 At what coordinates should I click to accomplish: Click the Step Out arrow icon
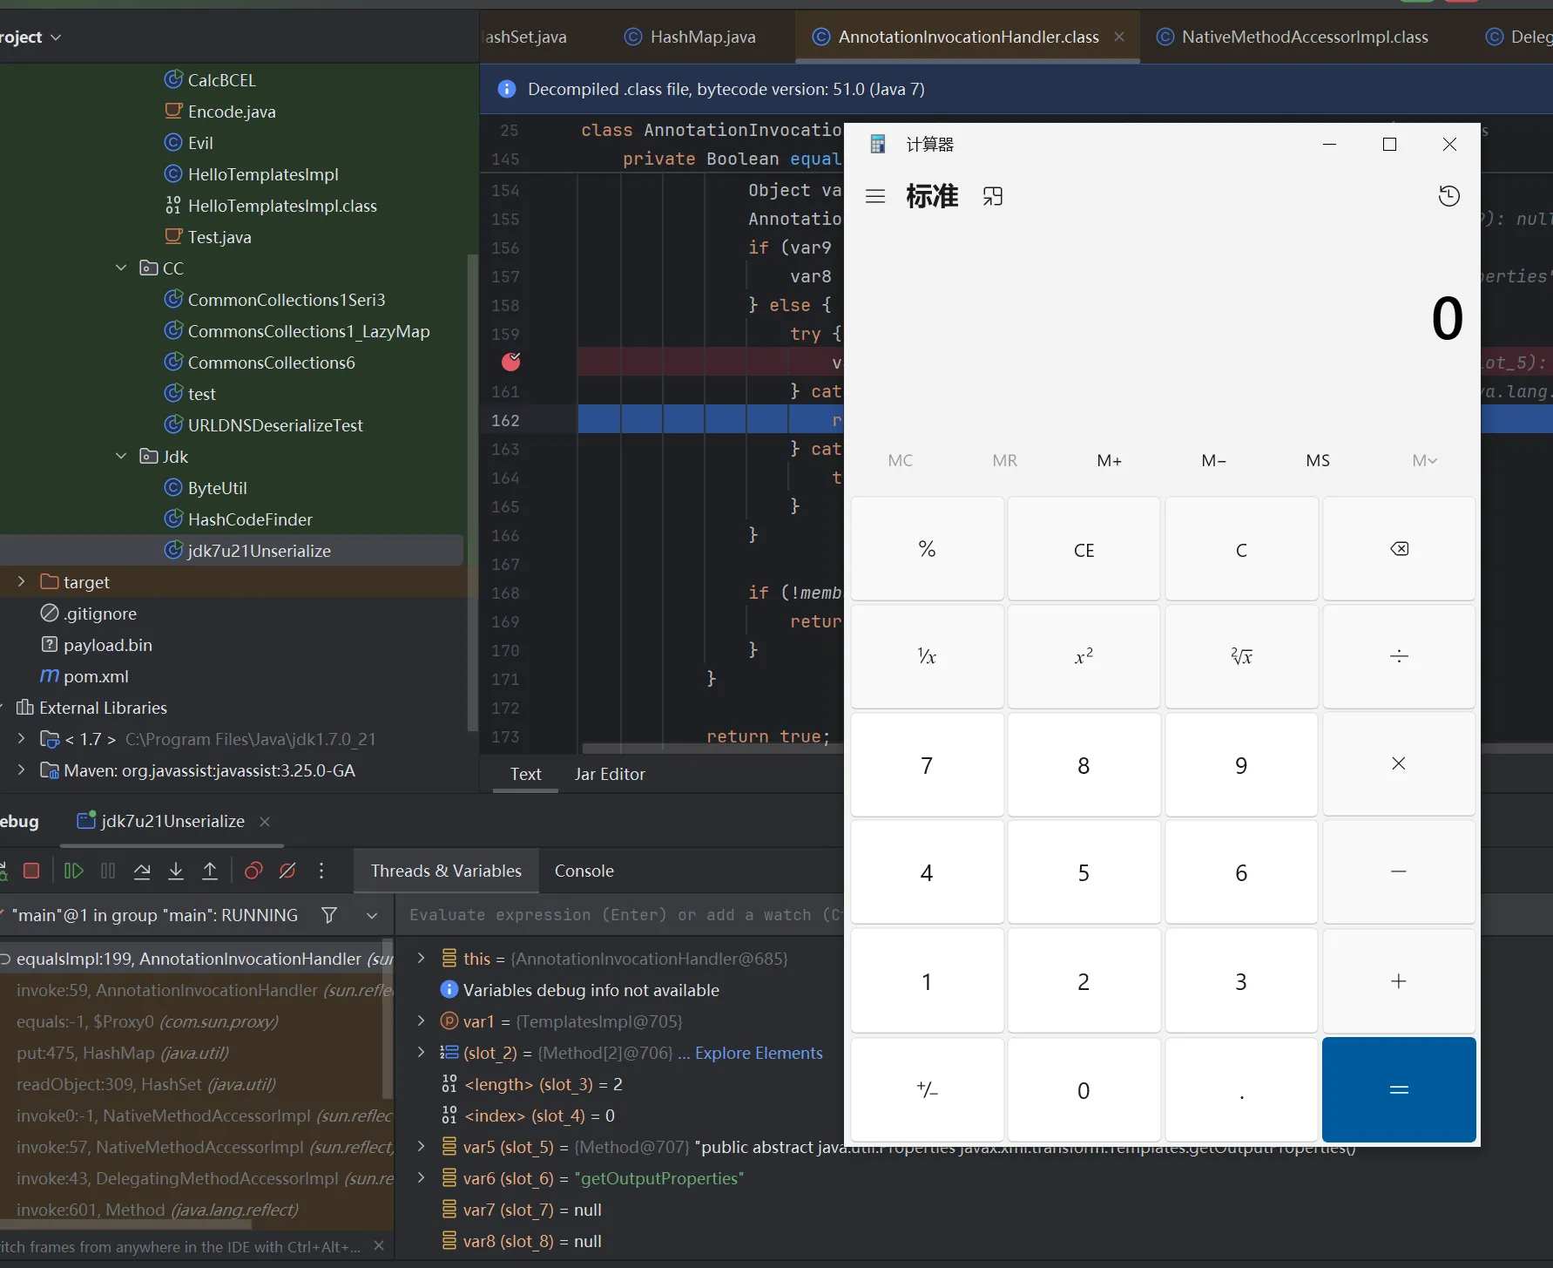210,871
